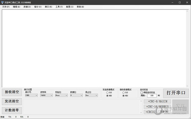Select TXT under 接收数据模式

click(x=125, y=93)
